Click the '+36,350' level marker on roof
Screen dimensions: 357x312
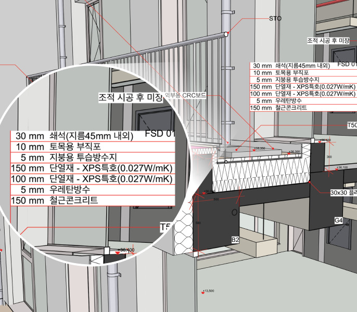260,148
